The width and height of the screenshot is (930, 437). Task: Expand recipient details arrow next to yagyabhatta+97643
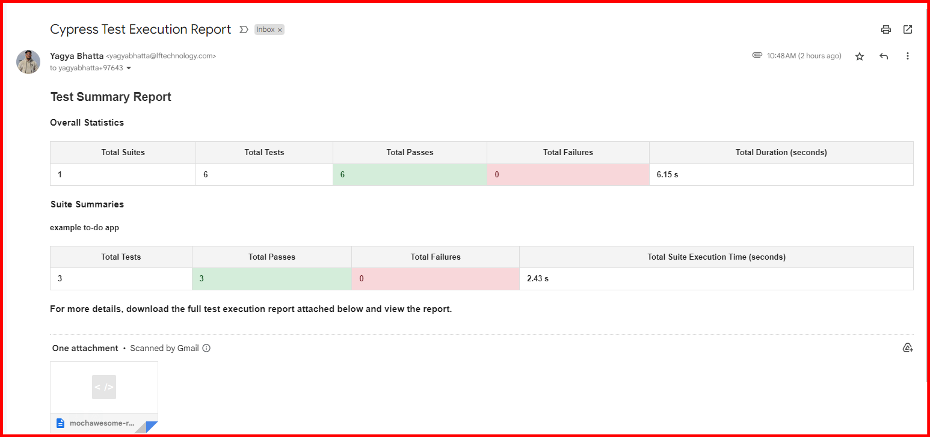pos(129,69)
